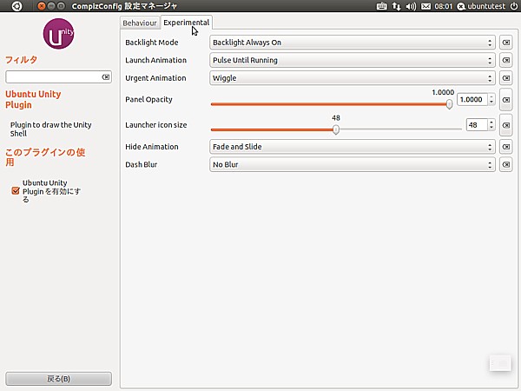This screenshot has height=391, width=521.
Task: Click the Unity plugin logo
Action: pyautogui.click(x=59, y=34)
